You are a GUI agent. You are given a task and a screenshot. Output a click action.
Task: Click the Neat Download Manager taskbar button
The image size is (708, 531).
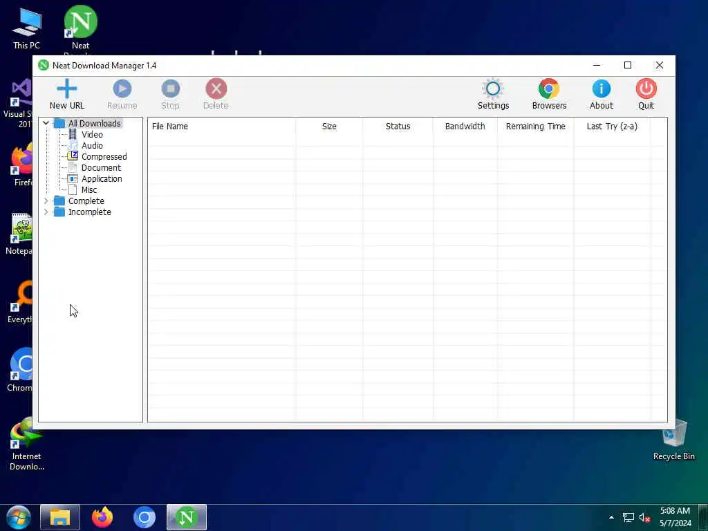[x=187, y=517]
